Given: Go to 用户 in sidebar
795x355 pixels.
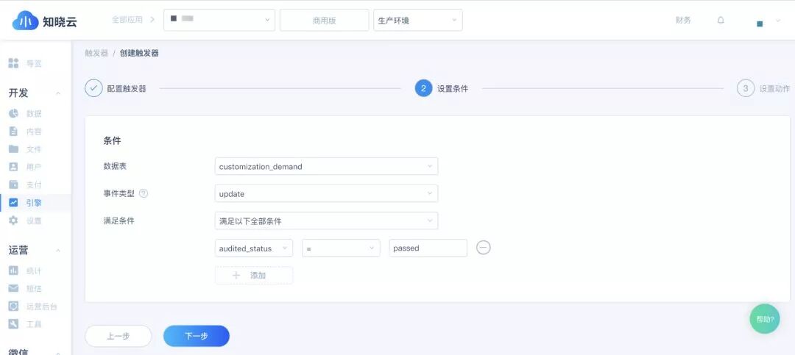Looking at the screenshot, I should (x=34, y=167).
